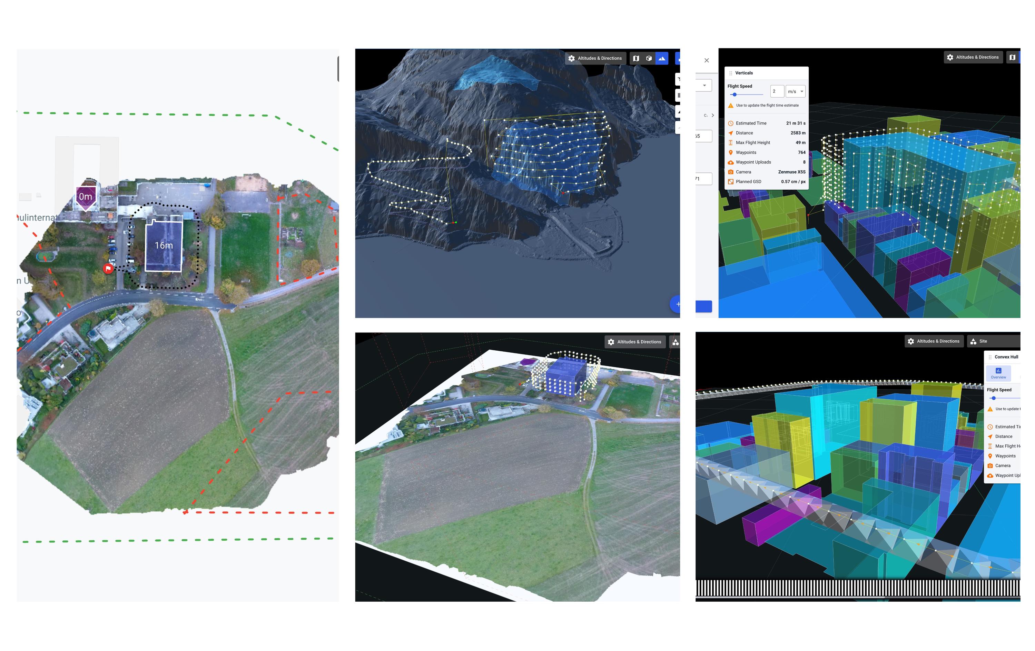Adjust the Flight Speed slider in the Verticals panel
This screenshot has width=1035, height=651.
[x=735, y=94]
